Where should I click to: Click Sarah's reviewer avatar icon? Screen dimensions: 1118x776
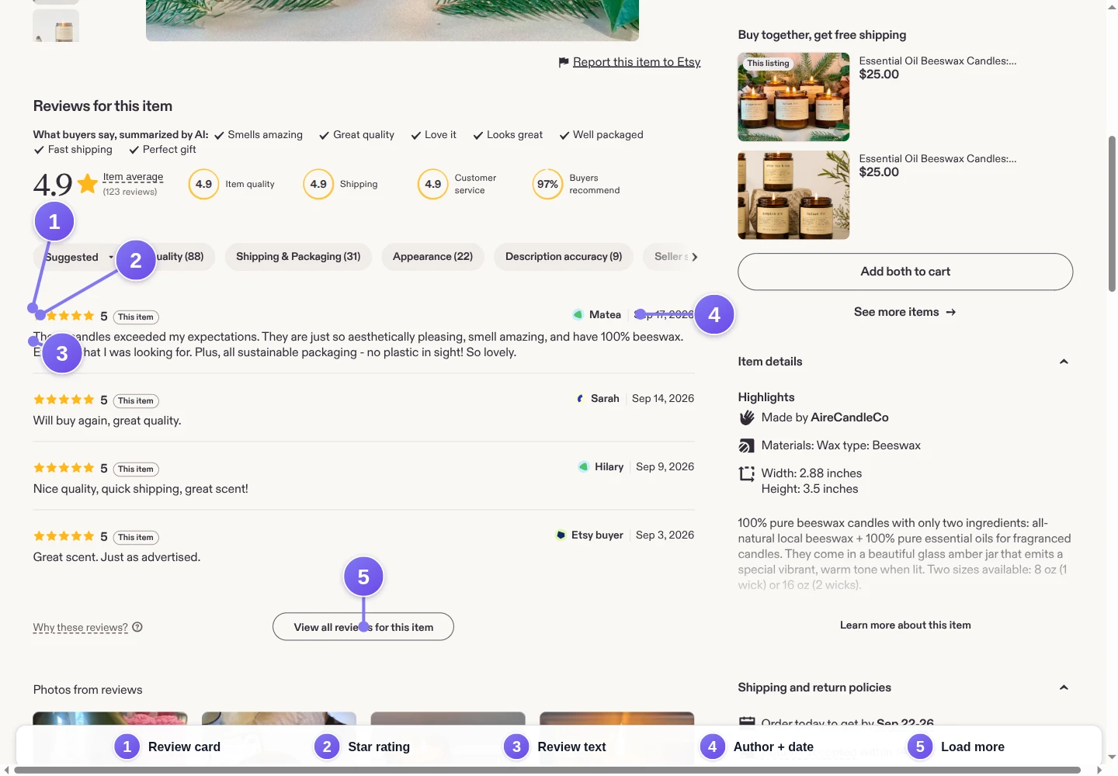[580, 398]
